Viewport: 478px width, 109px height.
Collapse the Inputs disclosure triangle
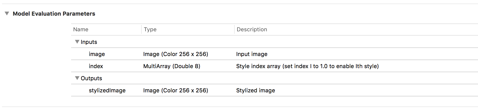(x=77, y=42)
